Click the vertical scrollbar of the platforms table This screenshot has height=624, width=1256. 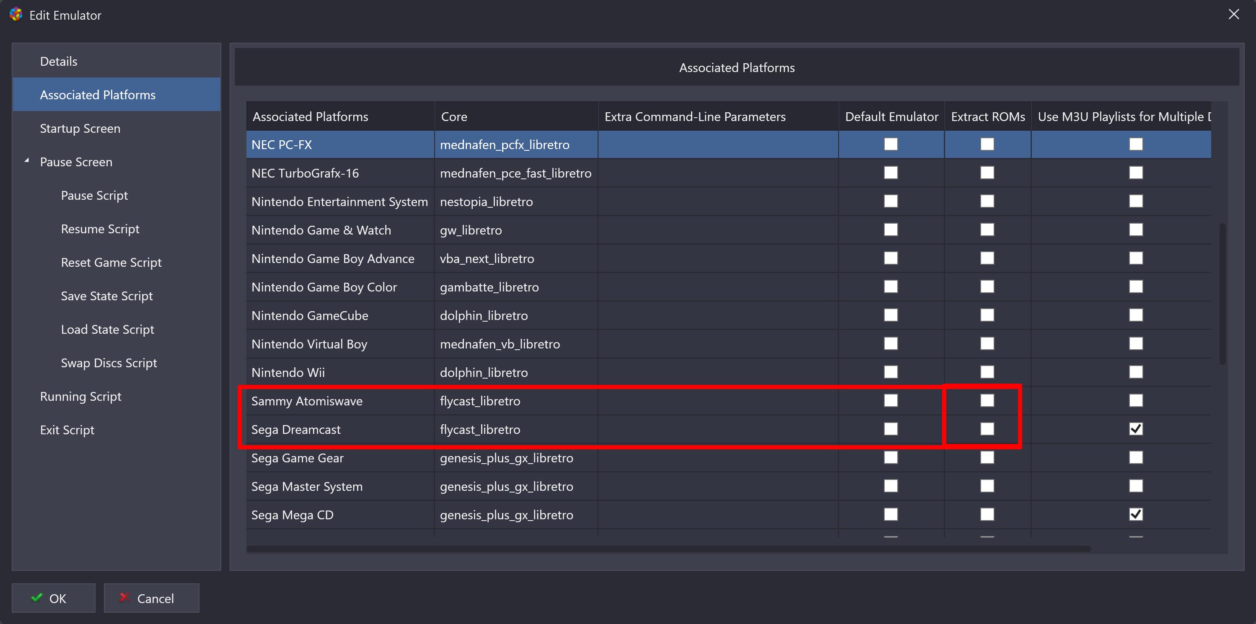(x=1222, y=294)
